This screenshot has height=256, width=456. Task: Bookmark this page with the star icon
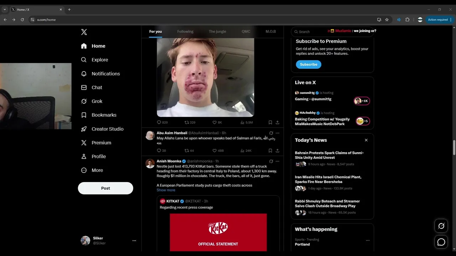pyautogui.click(x=387, y=20)
